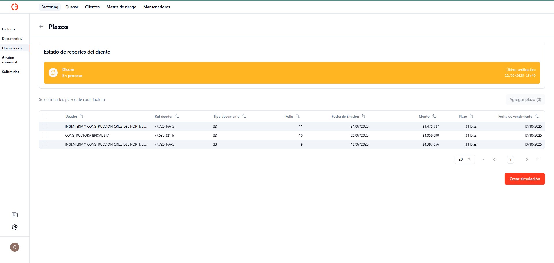Screen dimensions: 554x263
Task: Click the Dicom refresh status icon
Action: [53, 73]
